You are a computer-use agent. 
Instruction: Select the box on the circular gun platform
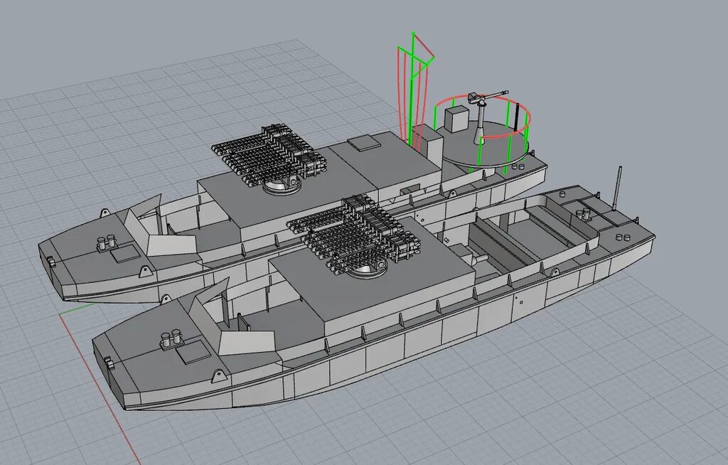pos(456,119)
